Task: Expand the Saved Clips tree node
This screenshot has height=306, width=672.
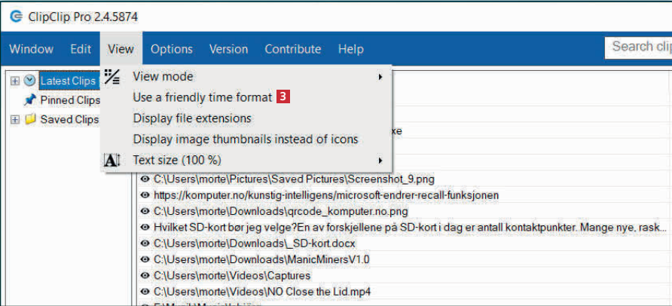Action: pos(15,120)
